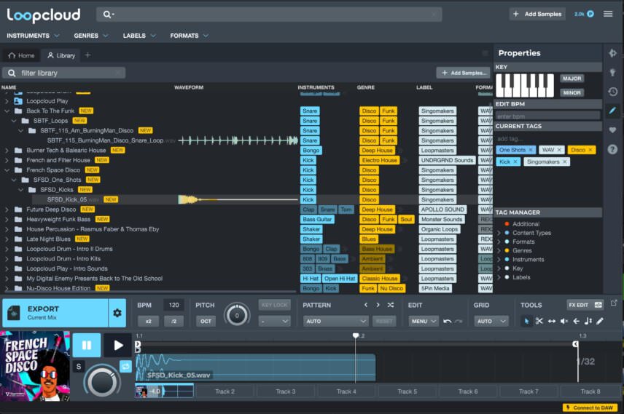Select the speaker volume tool

(x=564, y=321)
